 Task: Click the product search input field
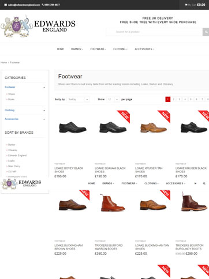pos(154,32)
